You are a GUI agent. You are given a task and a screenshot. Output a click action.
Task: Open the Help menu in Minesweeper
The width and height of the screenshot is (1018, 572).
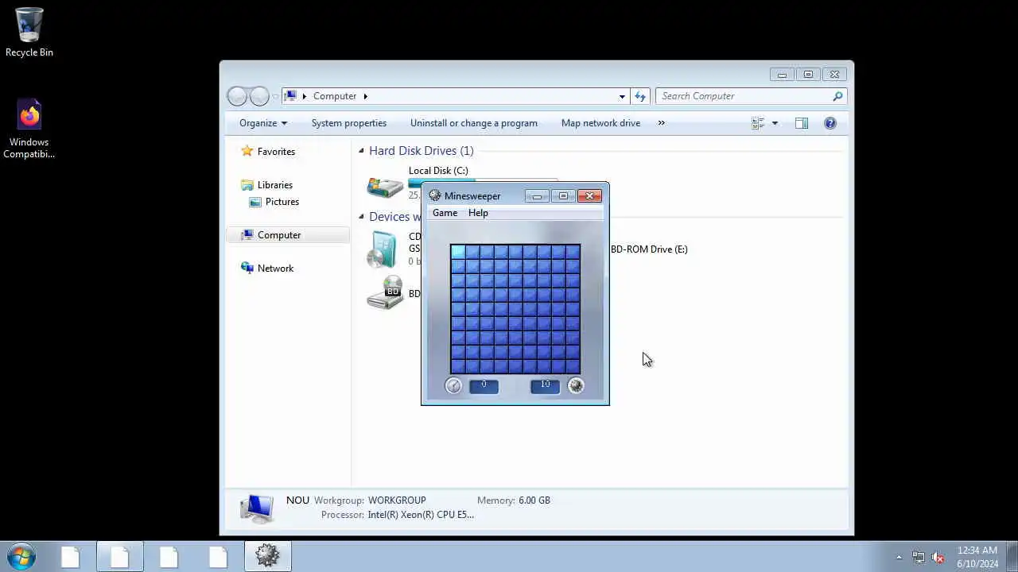(478, 213)
